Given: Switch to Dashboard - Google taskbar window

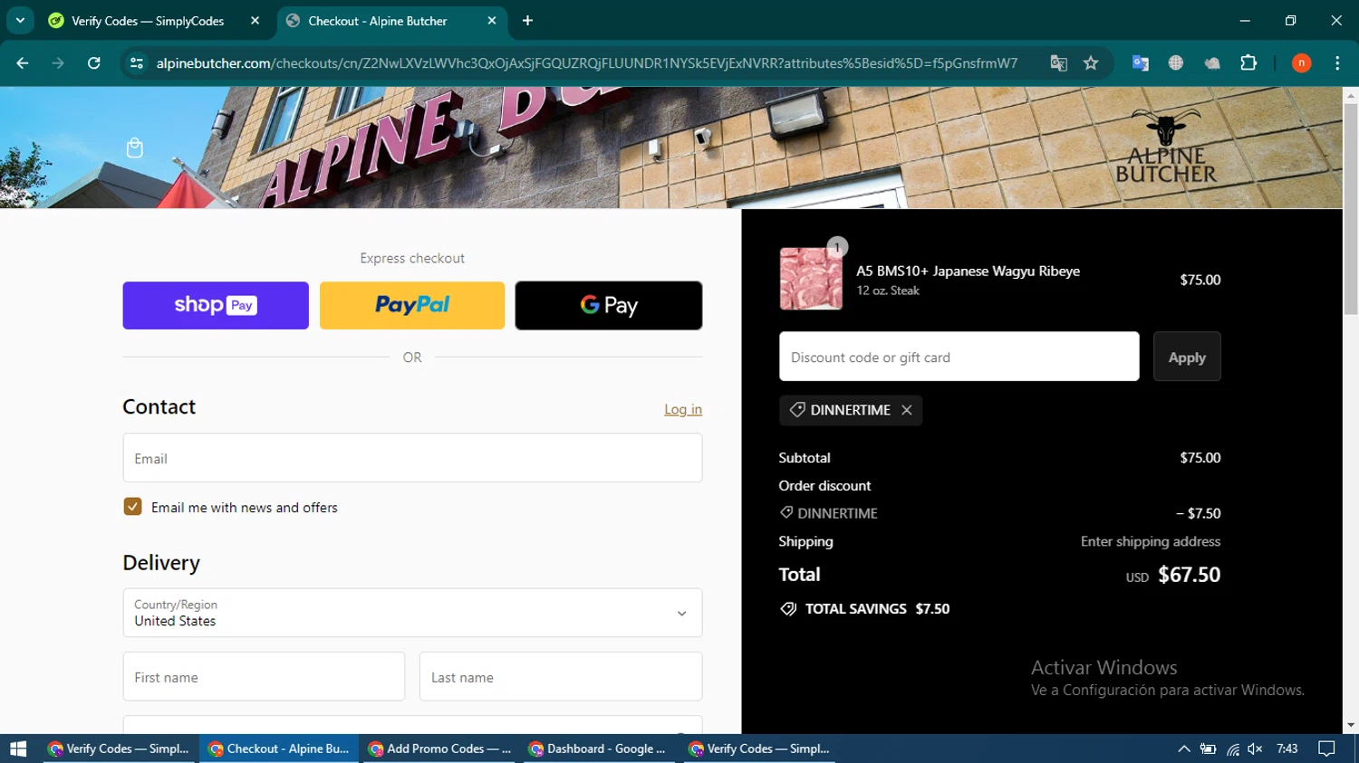Looking at the screenshot, I should [x=600, y=749].
